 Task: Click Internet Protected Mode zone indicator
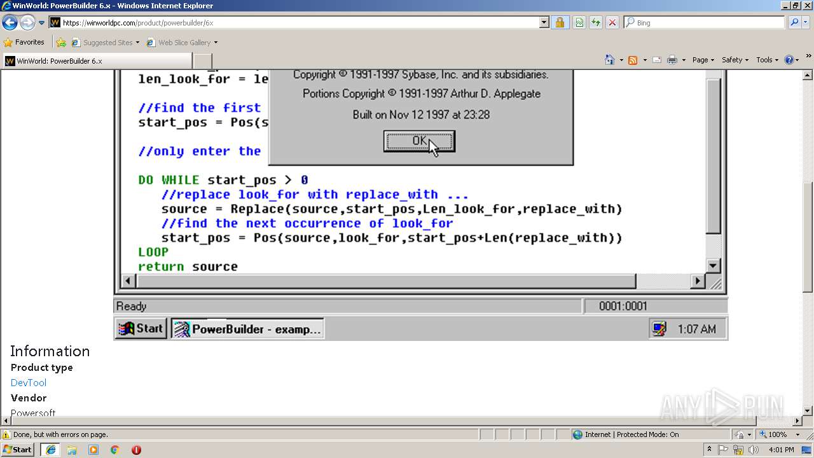point(625,434)
